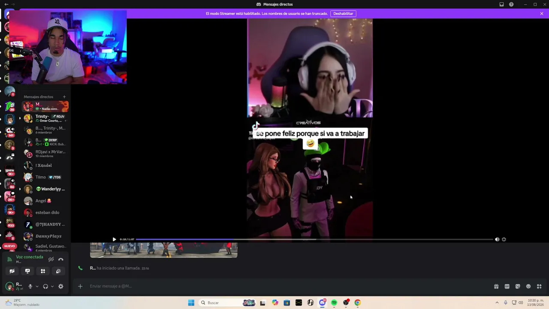Go back with the title bar arrow

click(6, 4)
